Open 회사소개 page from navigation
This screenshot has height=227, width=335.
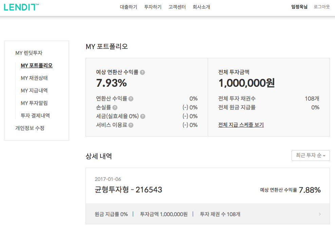(x=201, y=7)
